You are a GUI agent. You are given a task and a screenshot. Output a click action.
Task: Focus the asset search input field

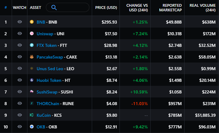click(x=67, y=7)
